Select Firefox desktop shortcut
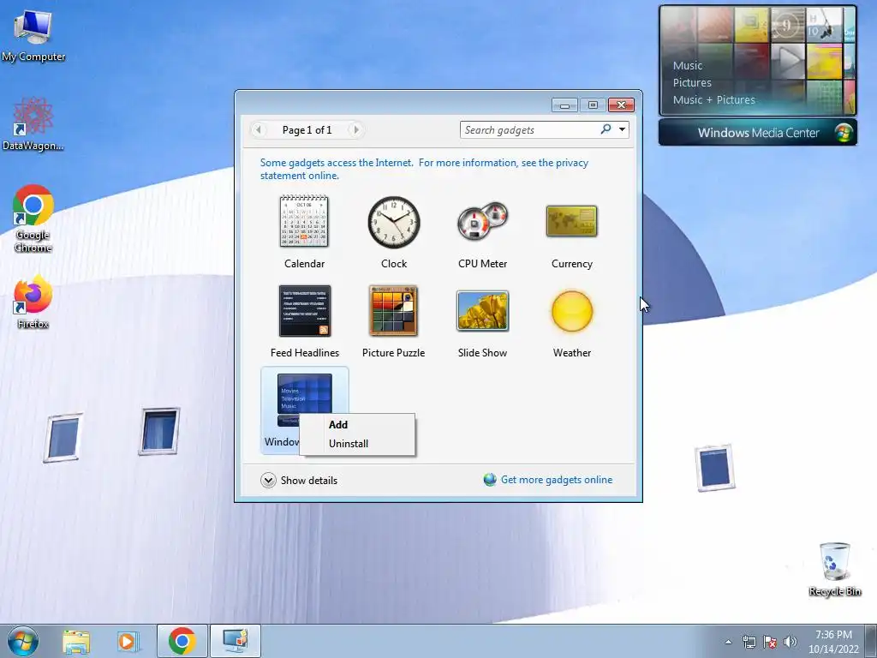The height and width of the screenshot is (658, 877). click(x=33, y=301)
